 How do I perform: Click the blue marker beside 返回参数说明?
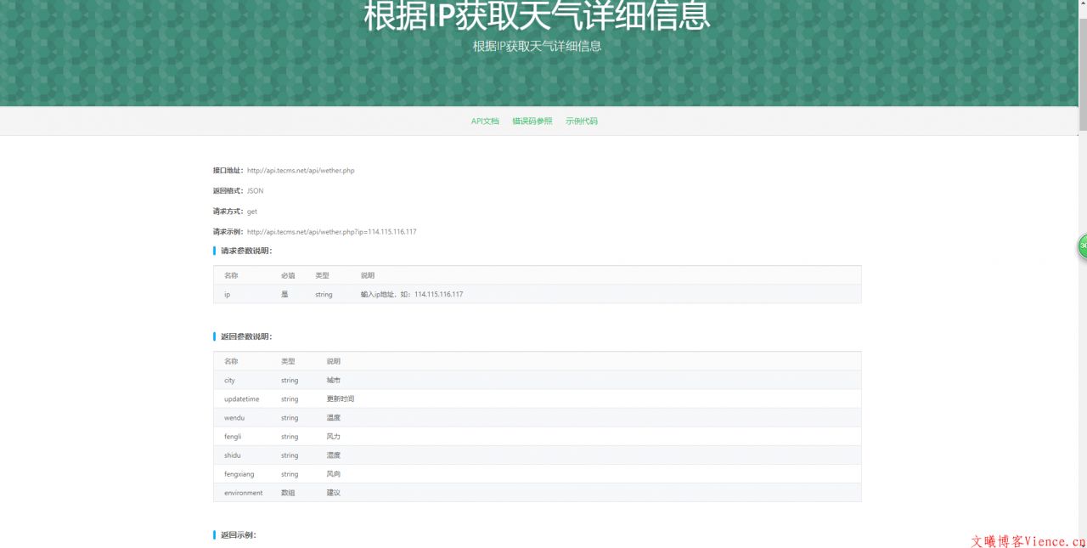click(x=214, y=336)
